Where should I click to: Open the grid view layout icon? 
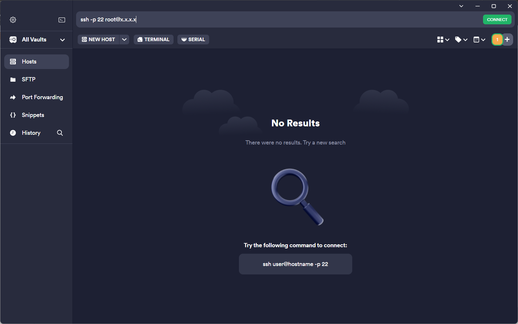coord(443,40)
